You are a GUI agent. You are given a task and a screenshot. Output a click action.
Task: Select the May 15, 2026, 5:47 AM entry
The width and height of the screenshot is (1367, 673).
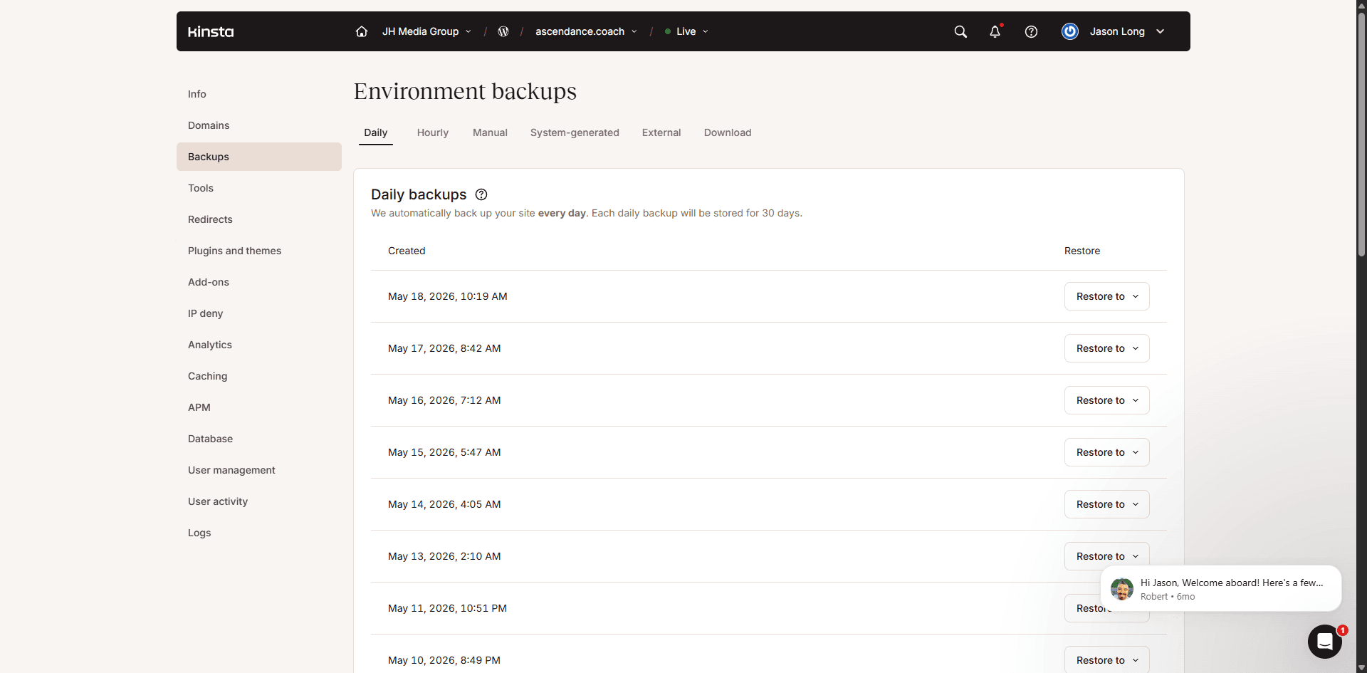coord(444,452)
